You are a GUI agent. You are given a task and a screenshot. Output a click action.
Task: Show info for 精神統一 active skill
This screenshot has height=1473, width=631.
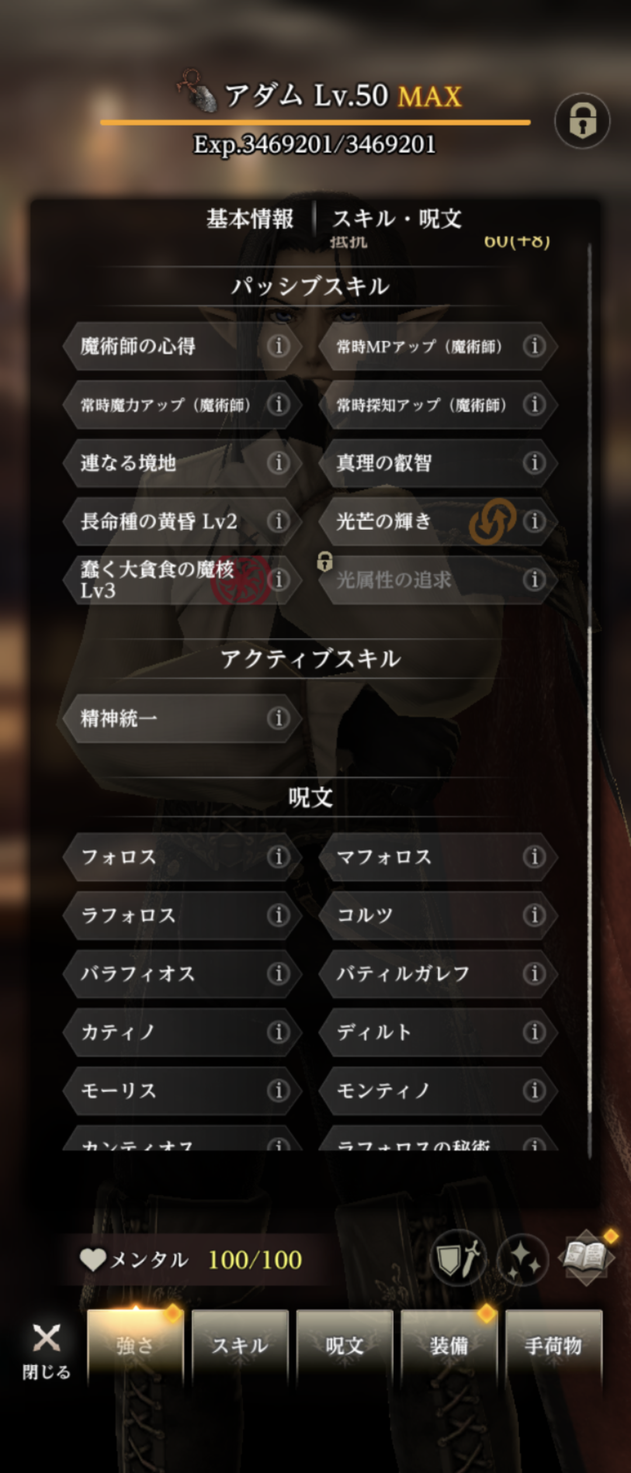tap(279, 718)
